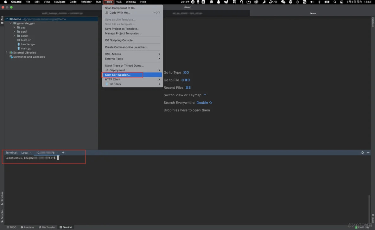
Task: Select main.go in project tree
Action: pos(26,48)
